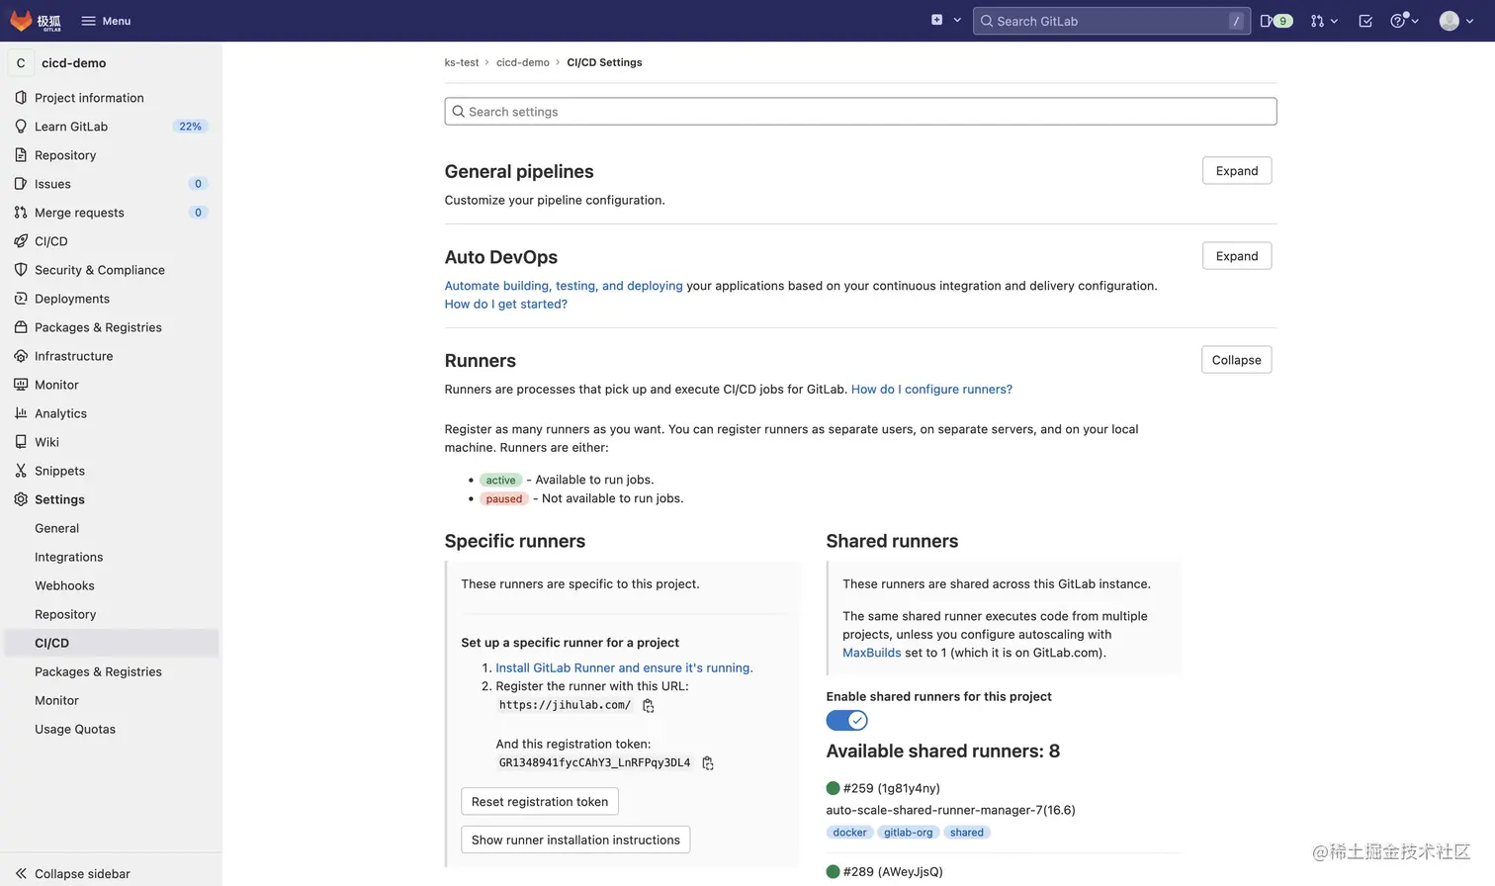1495x886 pixels.
Task: Open Repository under Settings
Action: click(x=65, y=614)
